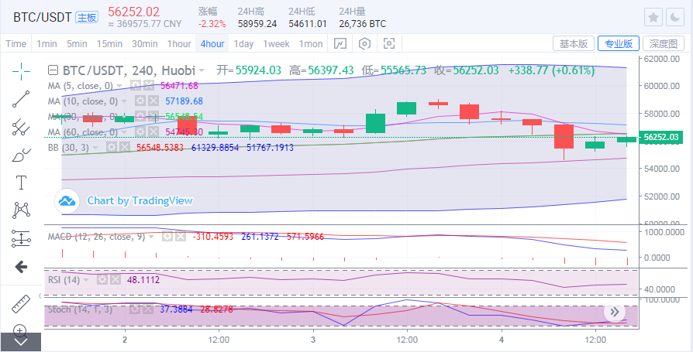Open MA (60, close, 0) dropdown arrow
The width and height of the screenshot is (693, 352).
tap(124, 132)
